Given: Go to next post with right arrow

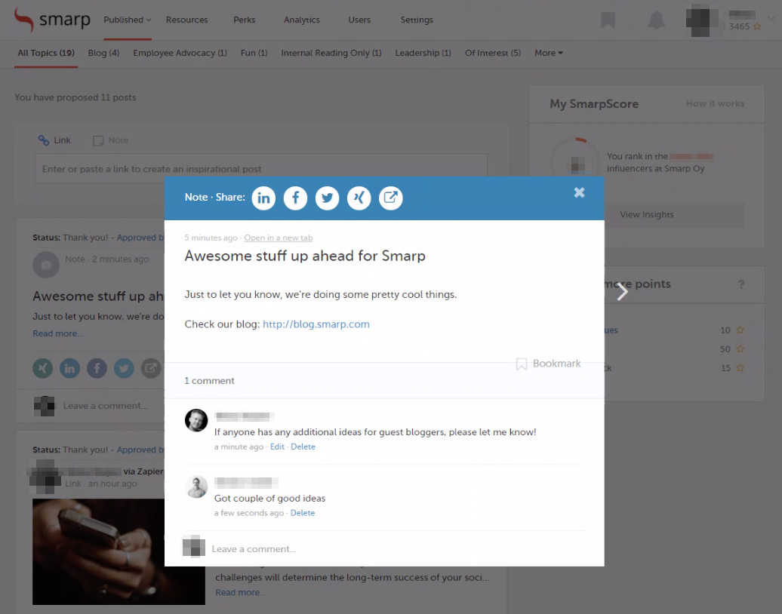Looking at the screenshot, I should click(x=622, y=292).
